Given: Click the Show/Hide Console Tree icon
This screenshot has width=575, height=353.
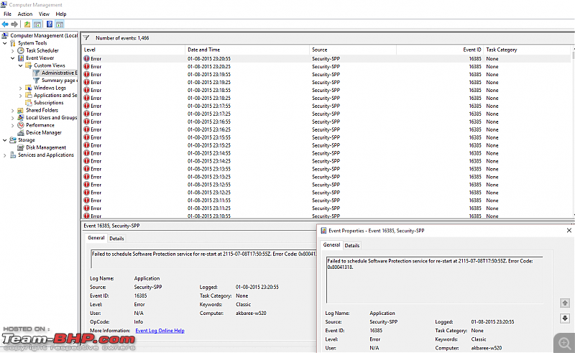Looking at the screenshot, I should coord(37,24).
